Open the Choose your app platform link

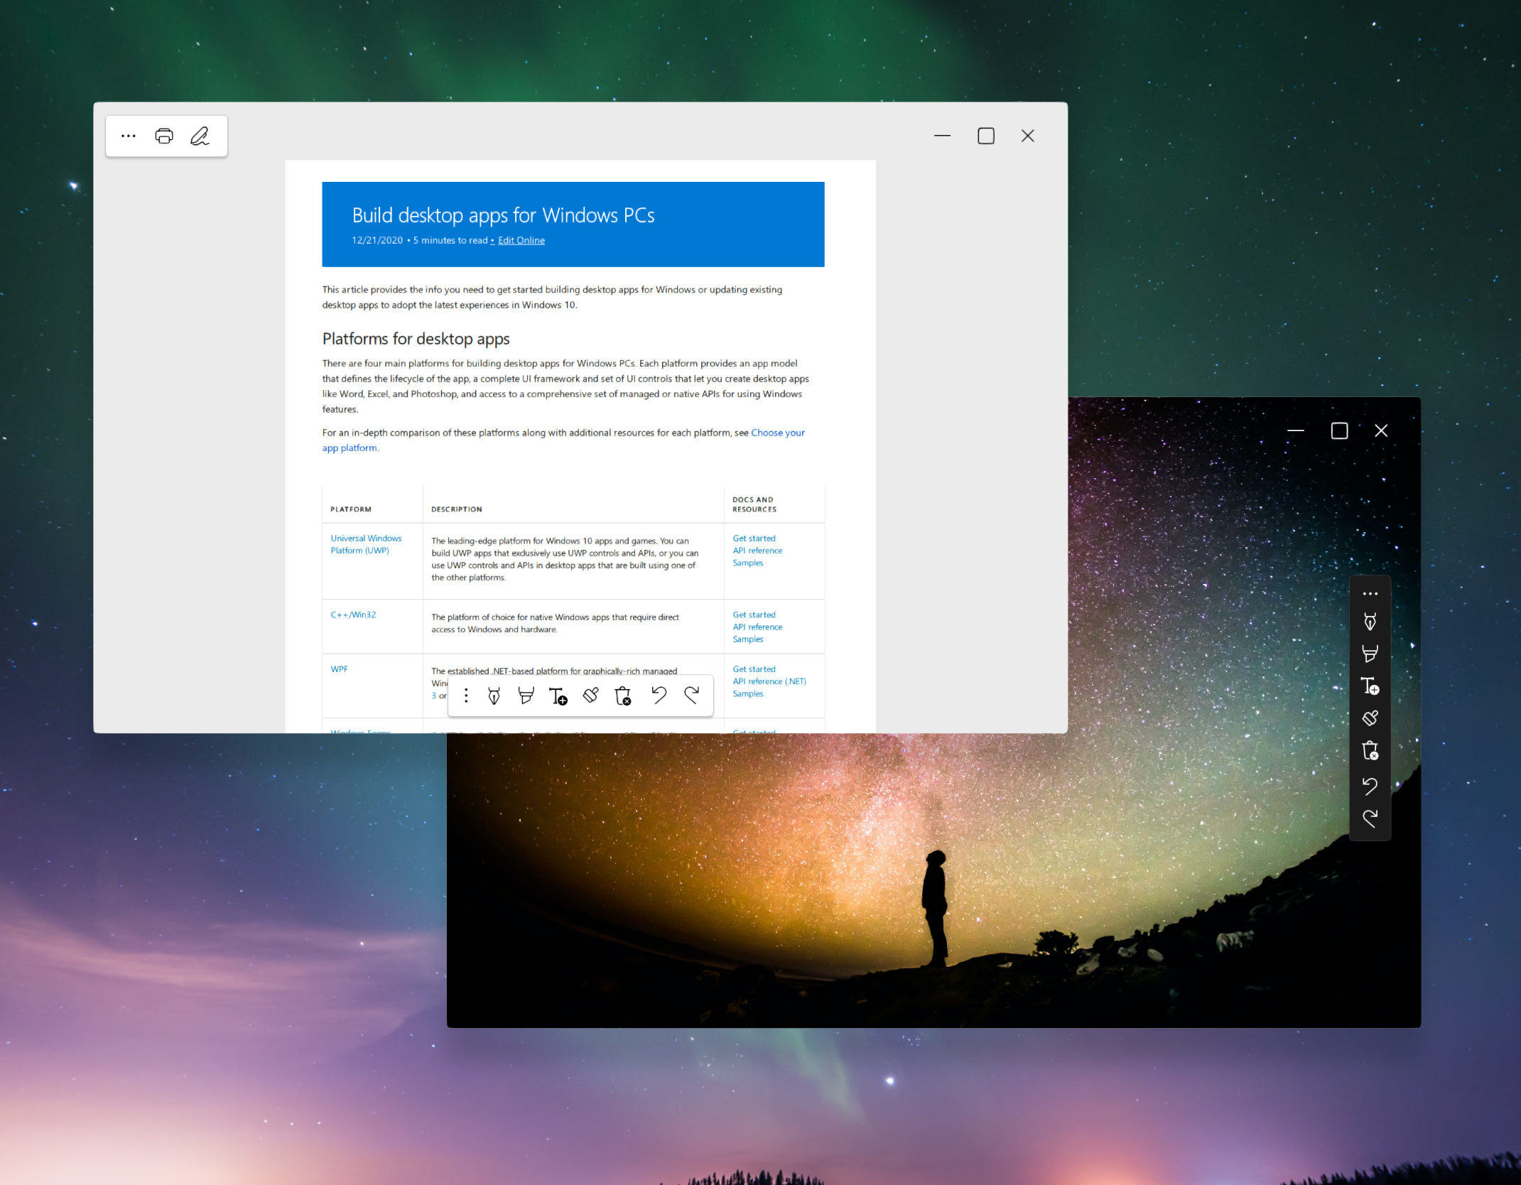click(778, 433)
